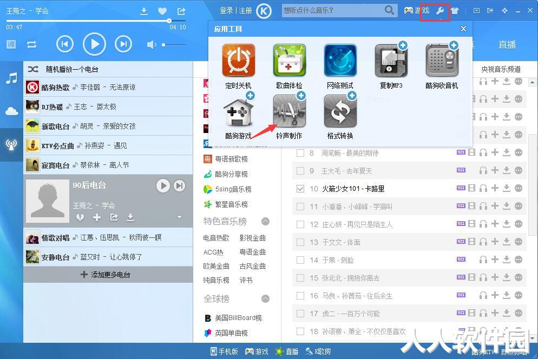This screenshot has width=538, height=359.
Task: Close the 应用工具 panel
Action: point(463,29)
